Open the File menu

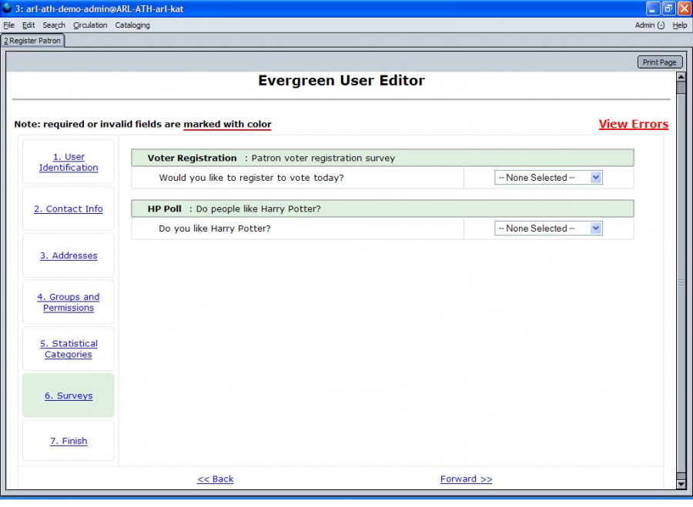tap(9, 25)
